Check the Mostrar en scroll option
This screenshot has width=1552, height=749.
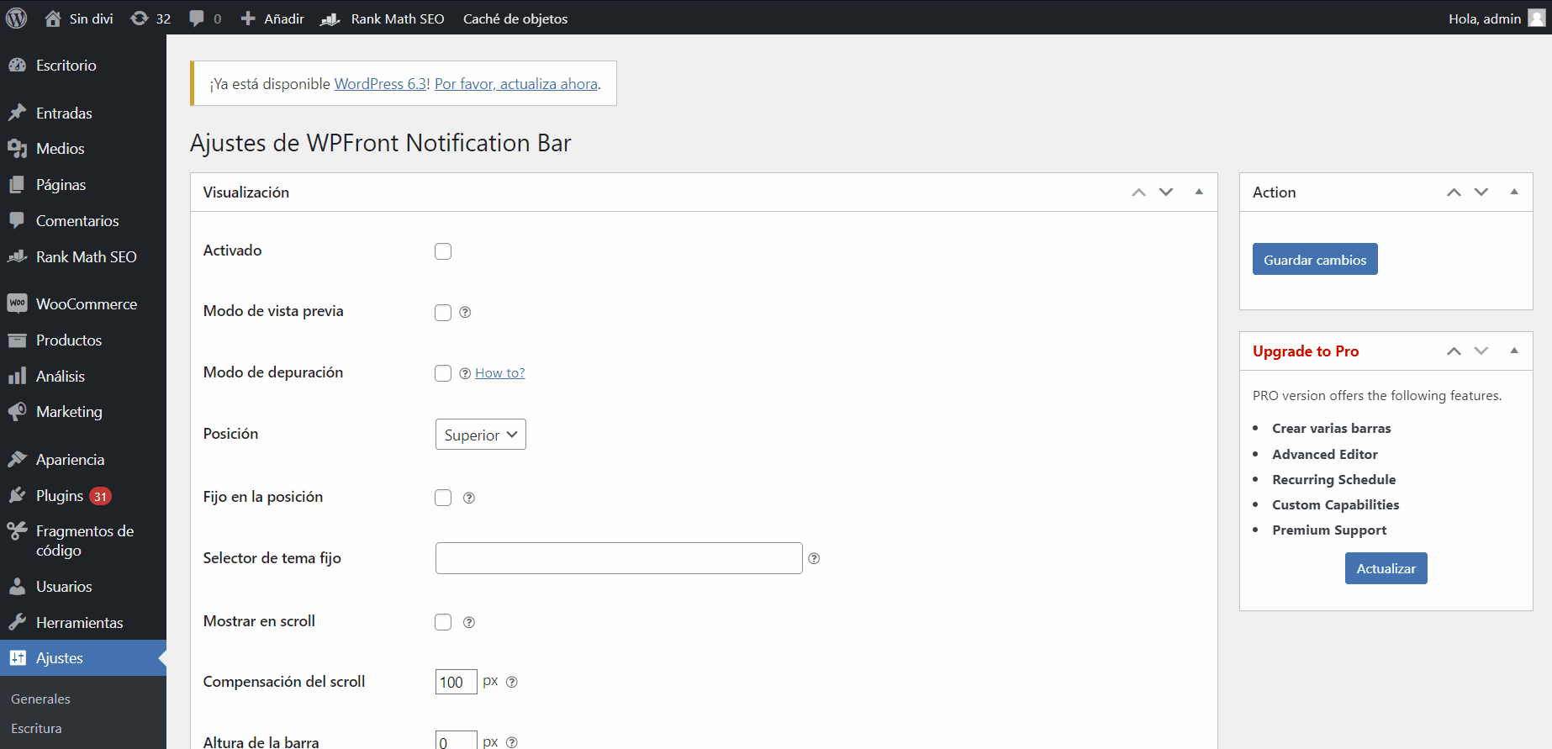[x=443, y=622]
